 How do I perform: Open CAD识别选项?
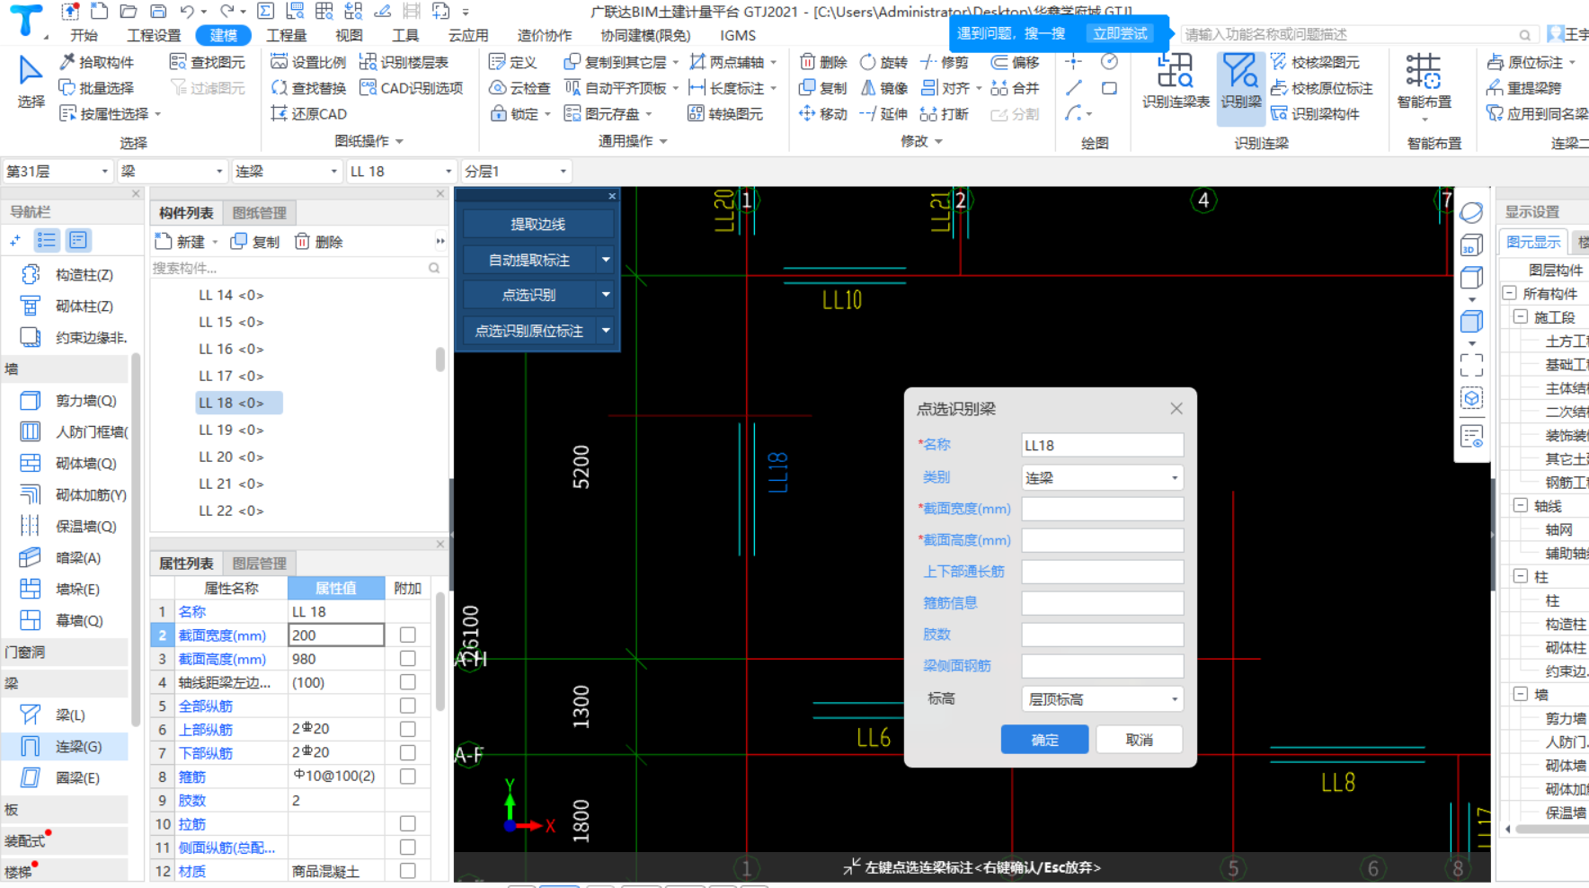click(411, 88)
